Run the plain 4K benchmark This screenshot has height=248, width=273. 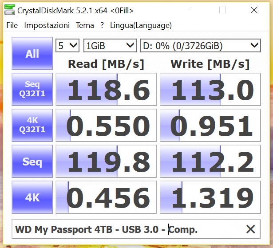(x=32, y=197)
